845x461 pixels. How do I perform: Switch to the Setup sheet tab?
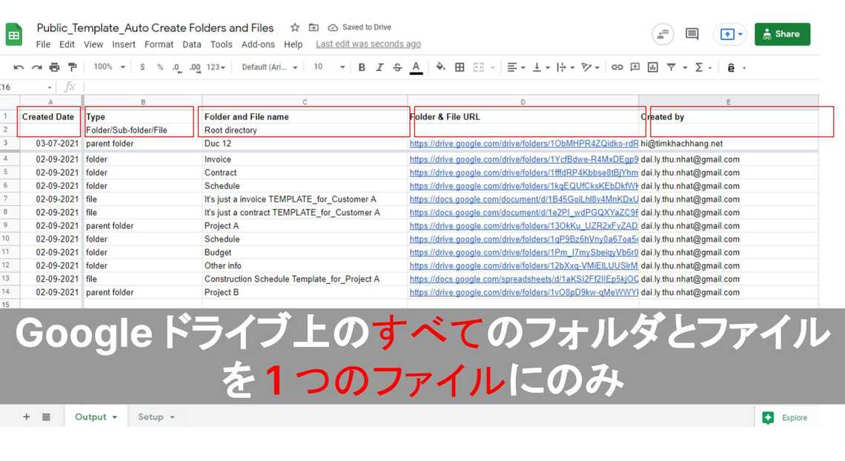point(156,417)
